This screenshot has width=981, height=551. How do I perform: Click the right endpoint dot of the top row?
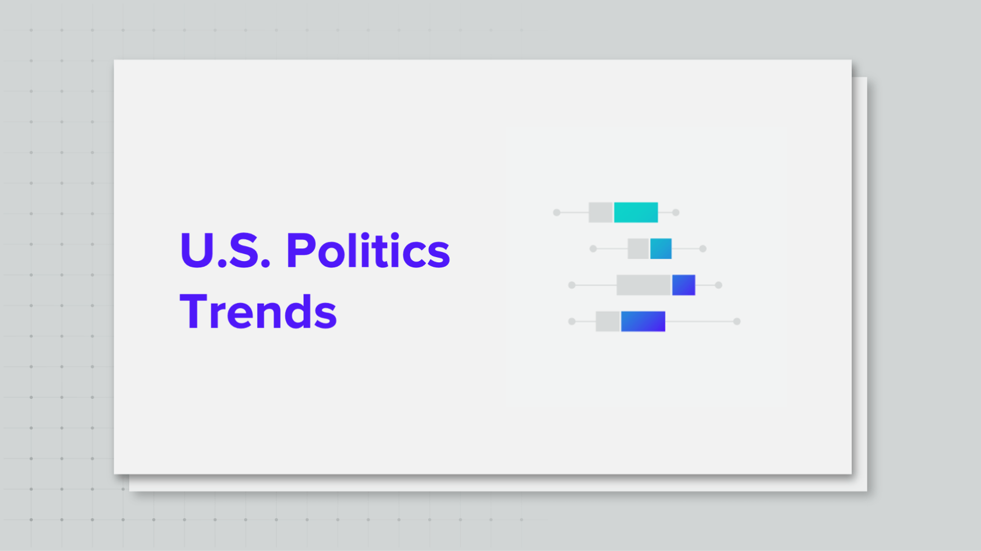tap(676, 213)
